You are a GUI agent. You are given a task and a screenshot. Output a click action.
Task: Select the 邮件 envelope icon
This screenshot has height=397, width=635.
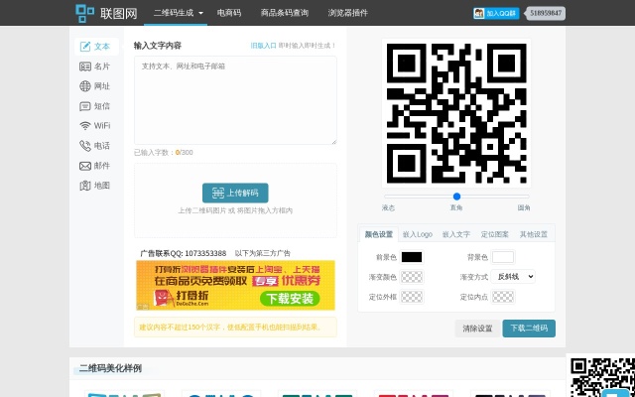[x=85, y=166]
